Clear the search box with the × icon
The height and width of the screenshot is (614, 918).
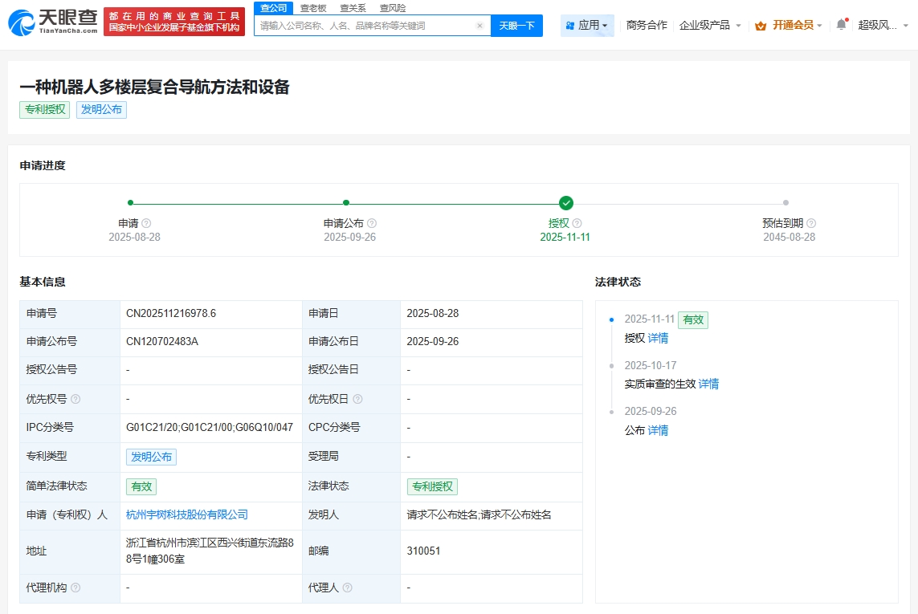click(x=480, y=25)
